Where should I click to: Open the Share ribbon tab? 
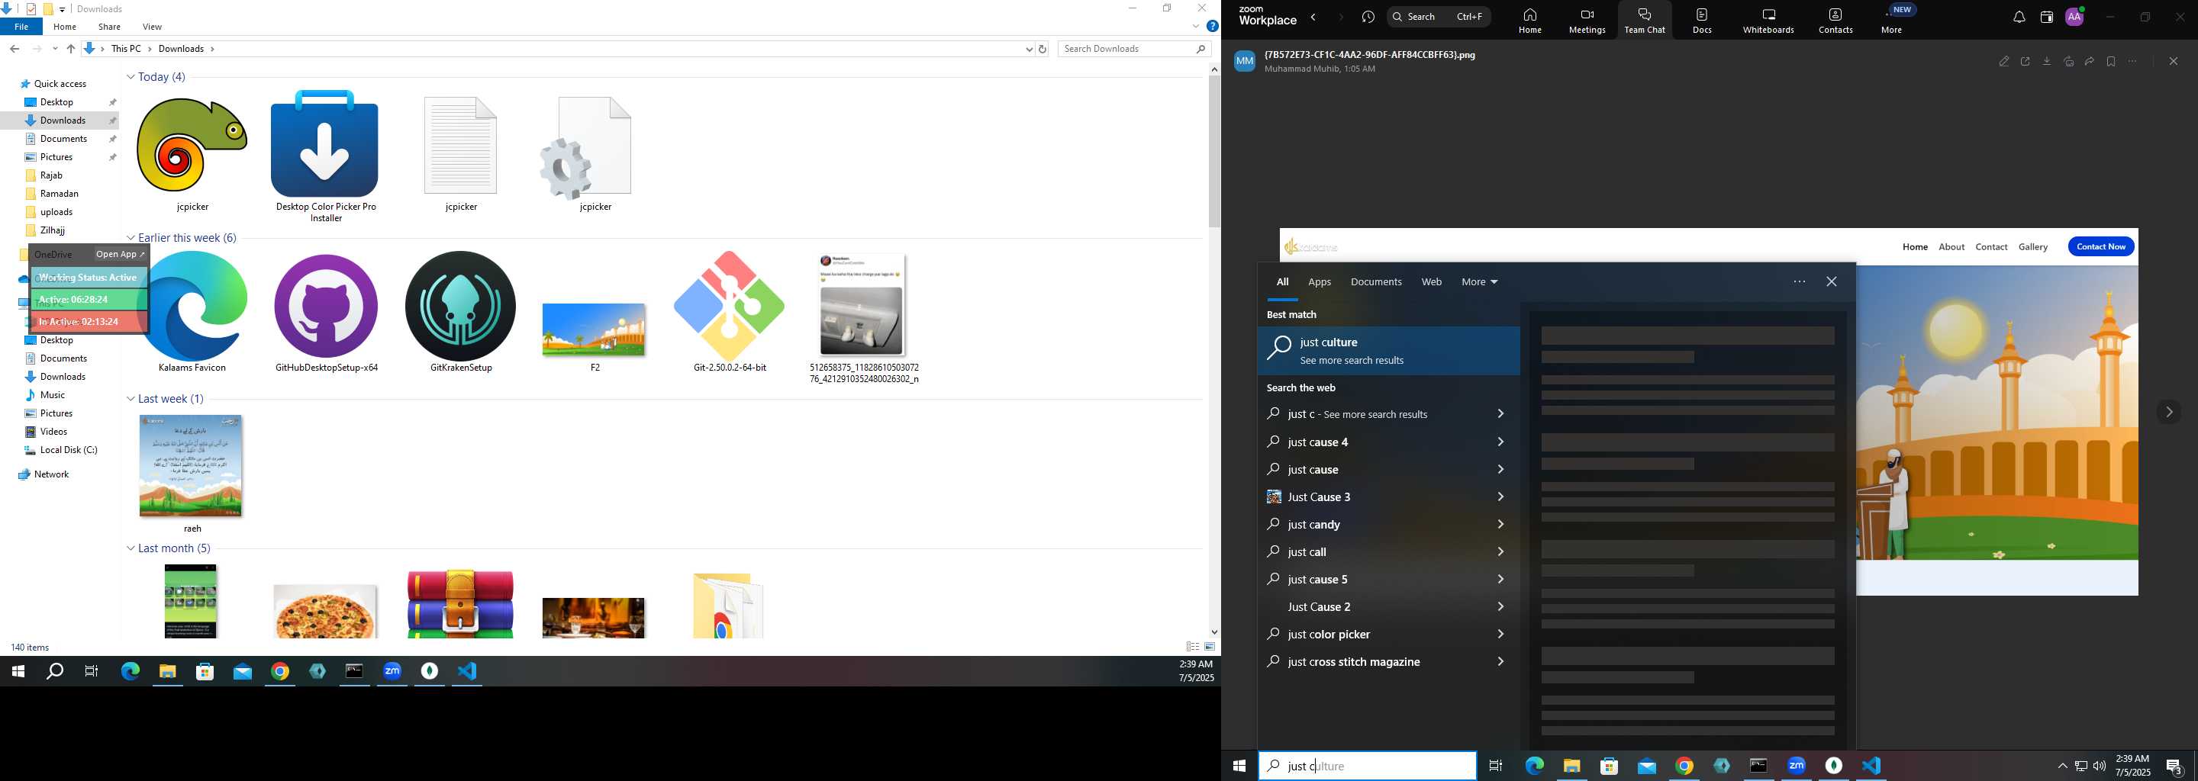tap(109, 27)
